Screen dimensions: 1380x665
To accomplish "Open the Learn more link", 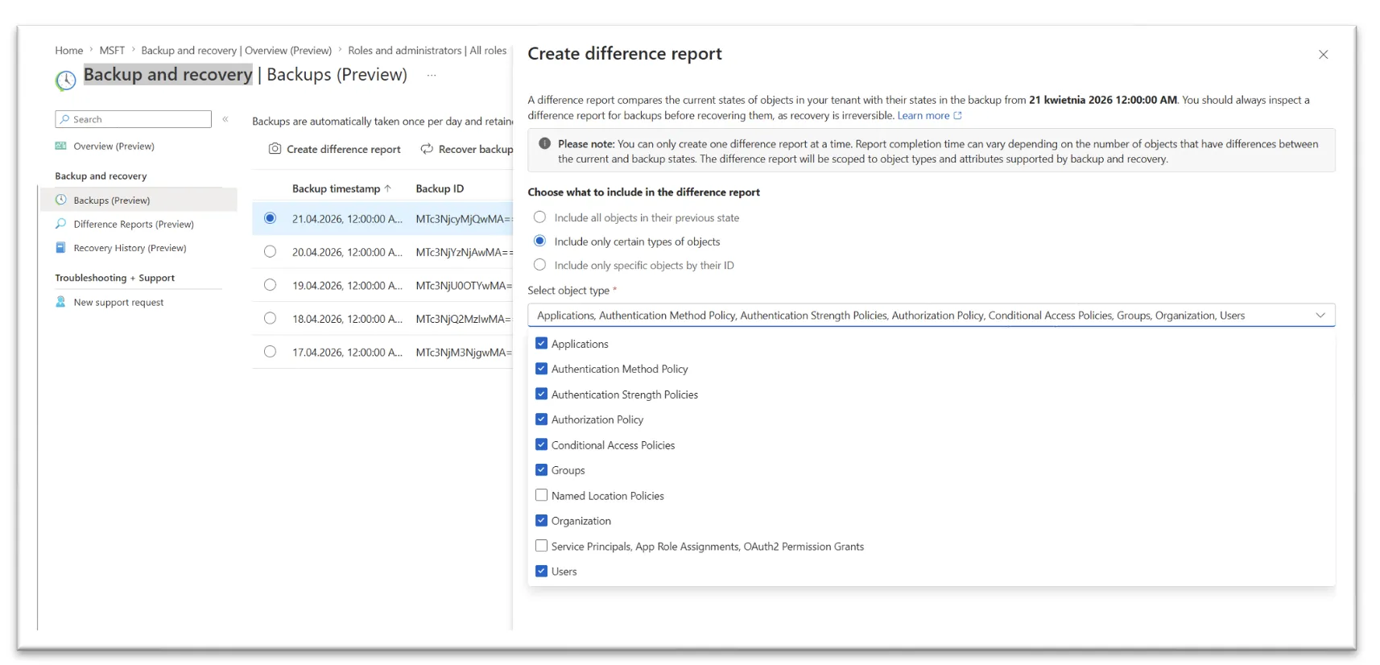I will click(x=923, y=116).
